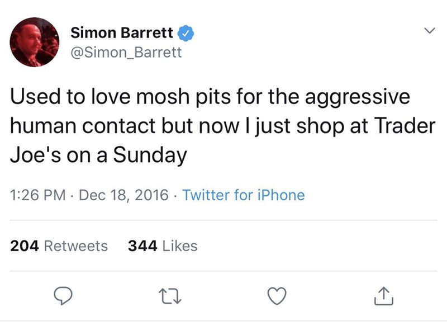Click the blue verified badge
Image resolution: width=447 pixels, height=330 pixels.
[x=185, y=34]
